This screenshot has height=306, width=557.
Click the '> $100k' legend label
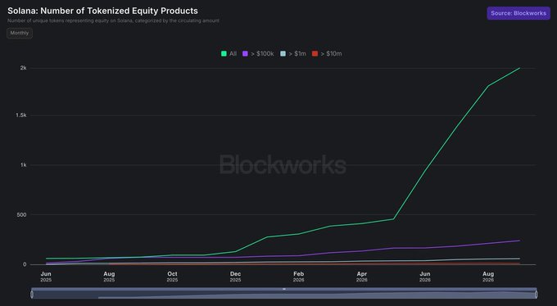point(262,54)
